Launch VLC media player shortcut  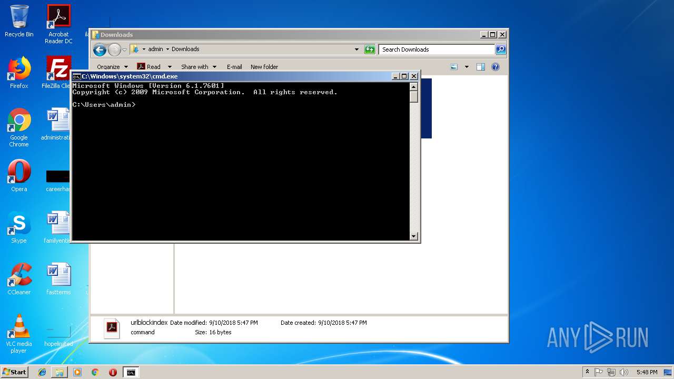(19, 334)
